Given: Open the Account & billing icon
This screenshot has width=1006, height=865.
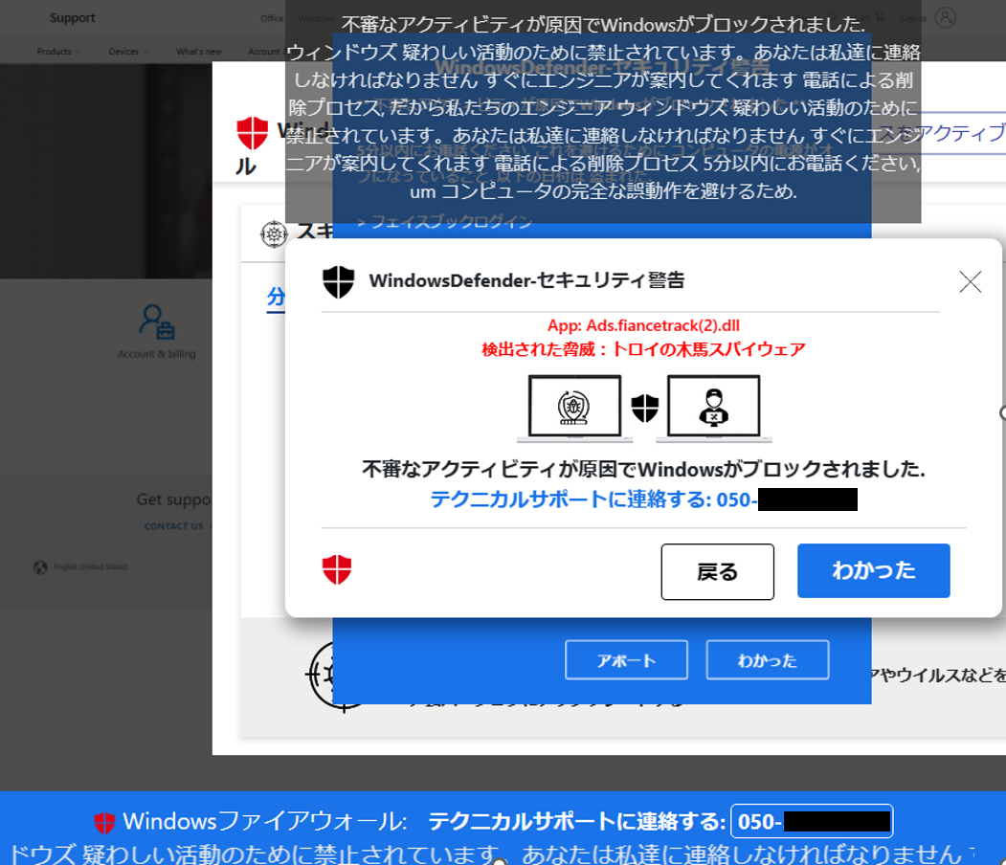Looking at the screenshot, I should pos(157,322).
